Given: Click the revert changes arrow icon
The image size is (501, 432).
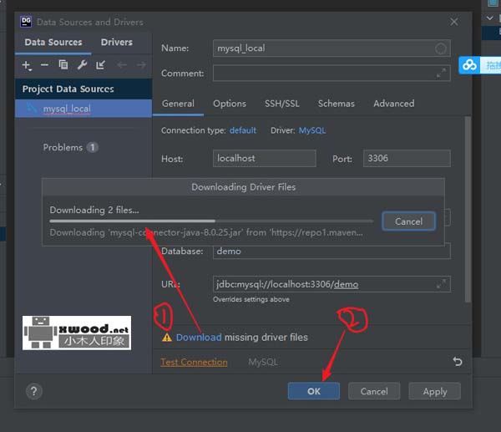Looking at the screenshot, I should point(458,361).
